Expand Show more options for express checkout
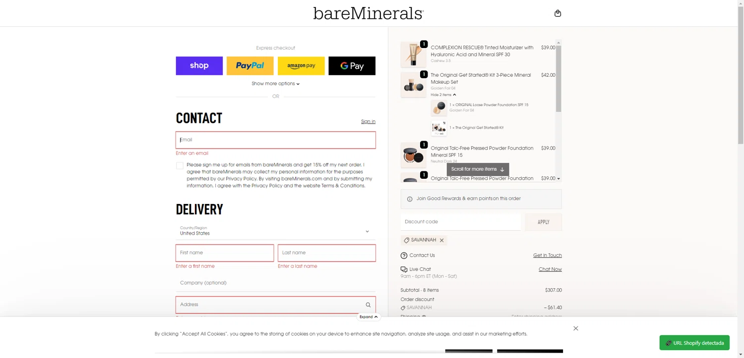The width and height of the screenshot is (744, 358). pyautogui.click(x=275, y=84)
